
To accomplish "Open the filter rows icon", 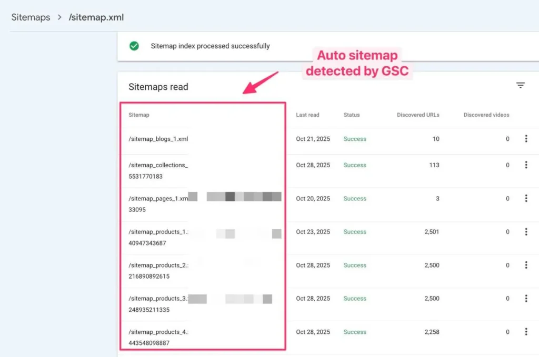I will coord(521,85).
